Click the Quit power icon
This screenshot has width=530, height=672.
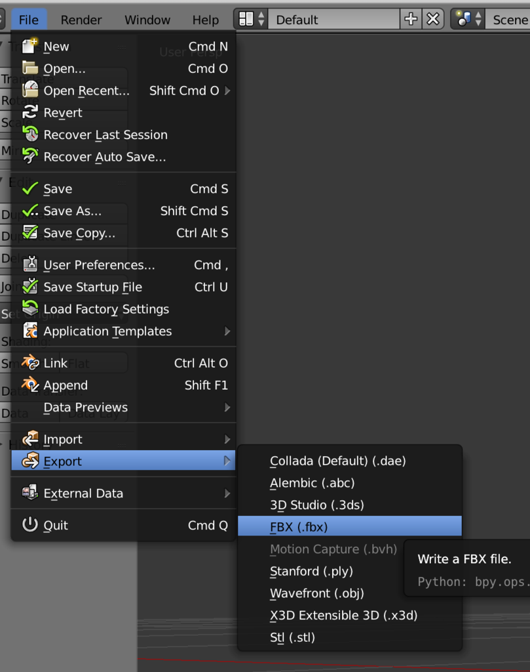[x=30, y=524]
